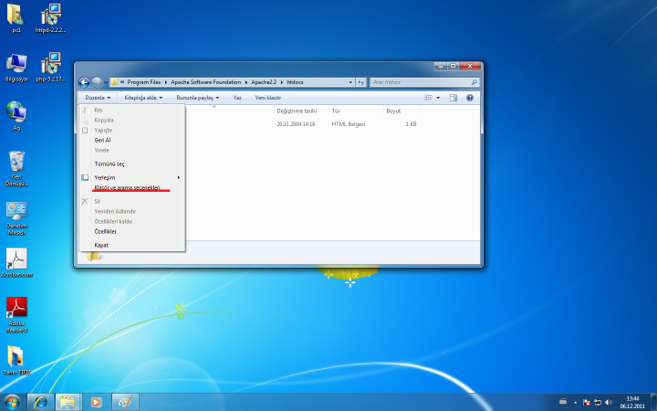657x411 pixels.
Task: Click Özellikler in the Düzenle menu
Action: tap(106, 231)
